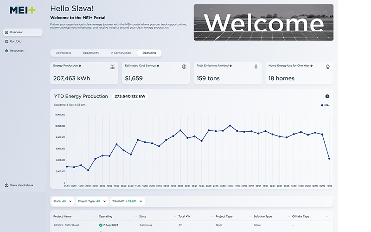Click the leaf icon on Total Emissions Avoided card
371x232 pixels.
(x=256, y=67)
